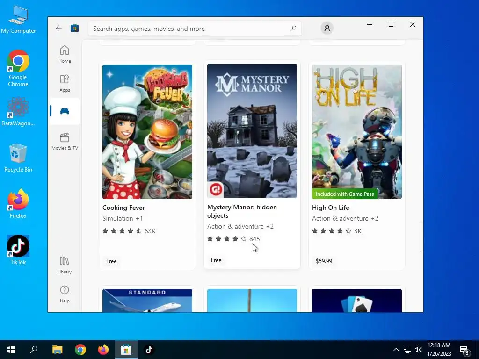Click the search magnifier icon in Store

[293, 29]
